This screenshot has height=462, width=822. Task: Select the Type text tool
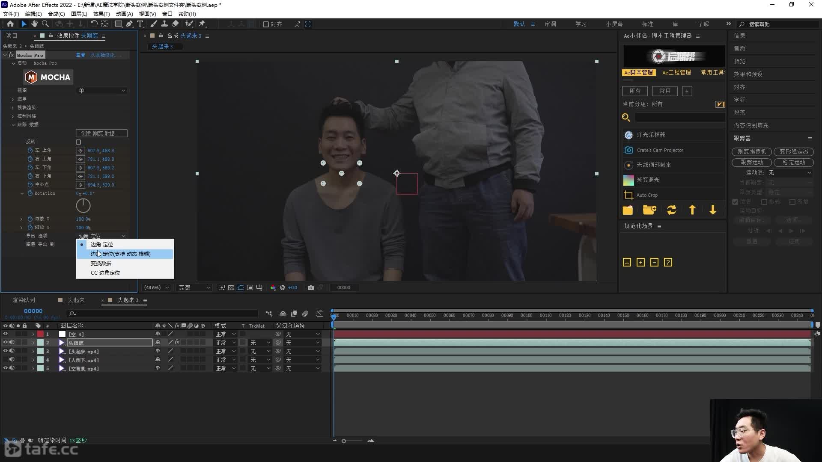140,24
